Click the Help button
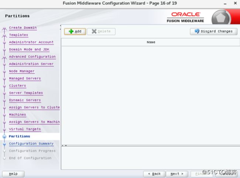Screen dimensions: 240x178 point(13,174)
